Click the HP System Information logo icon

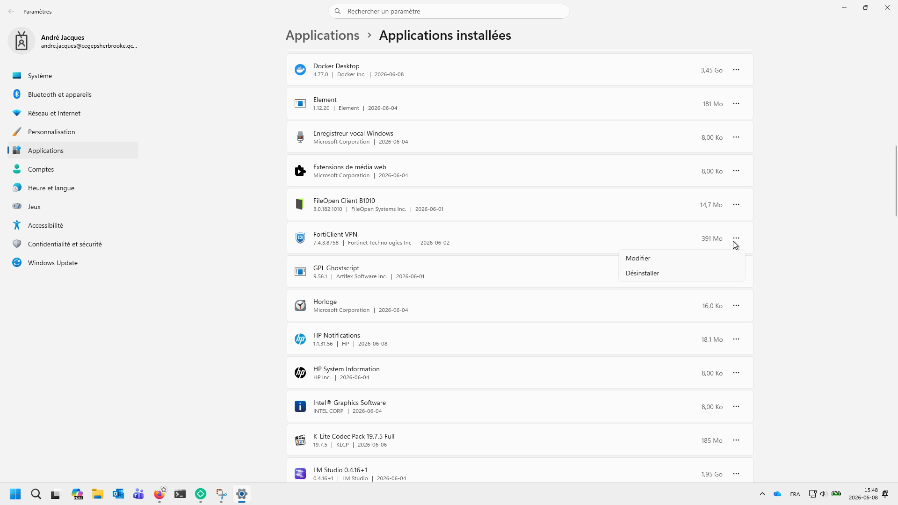[300, 373]
